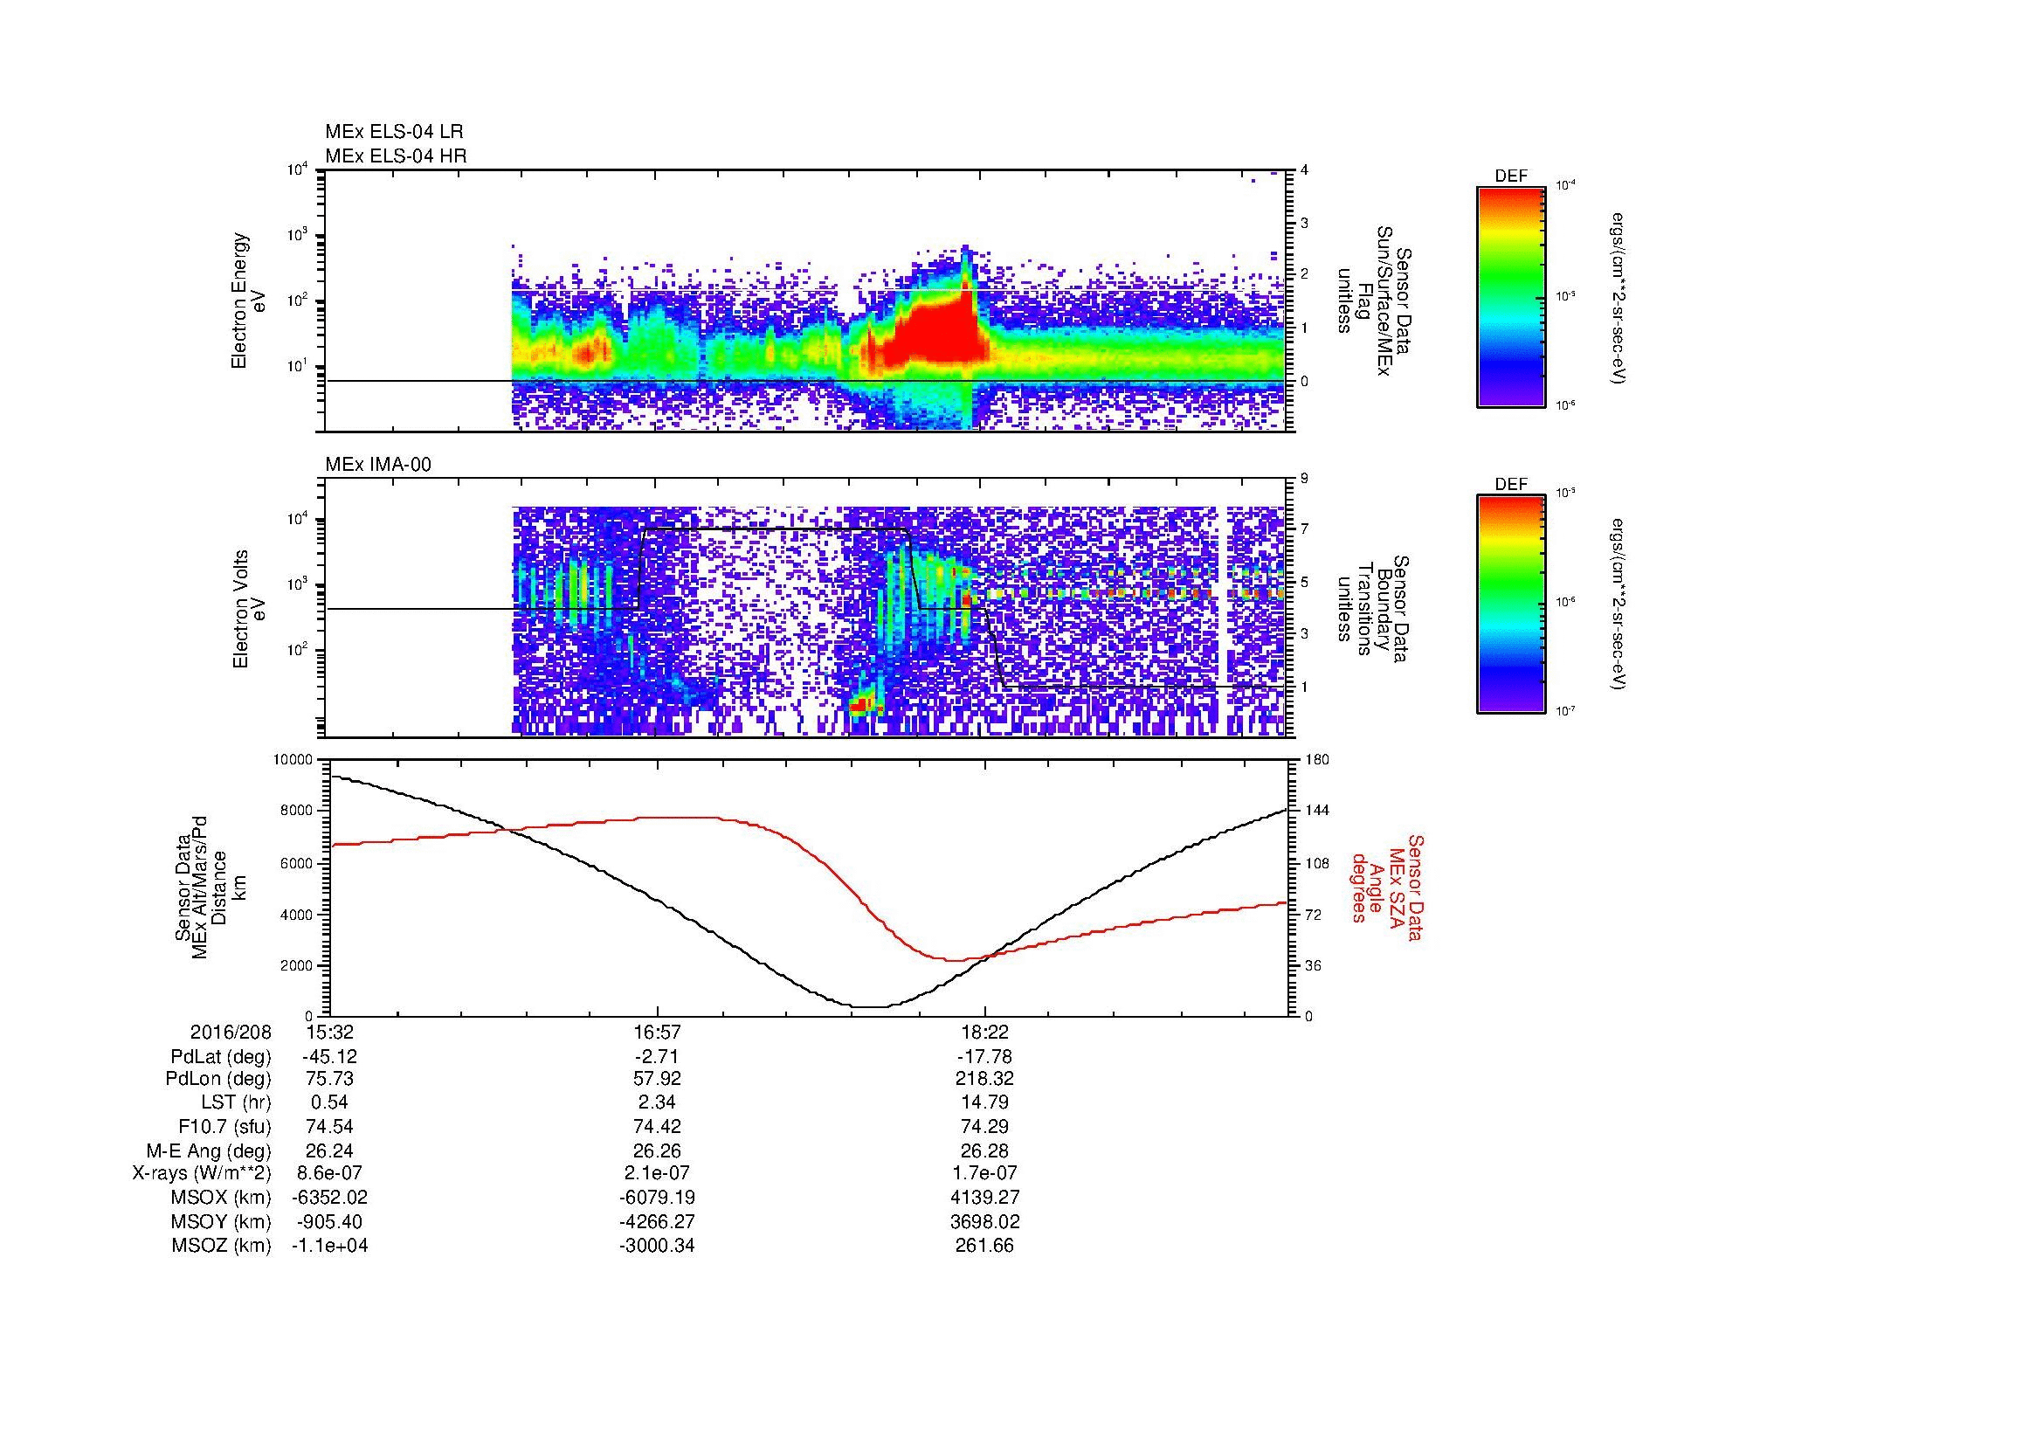The height and width of the screenshot is (1444, 2043).
Task: Click the MSOZ value -3000.34
Action: coord(657,1246)
